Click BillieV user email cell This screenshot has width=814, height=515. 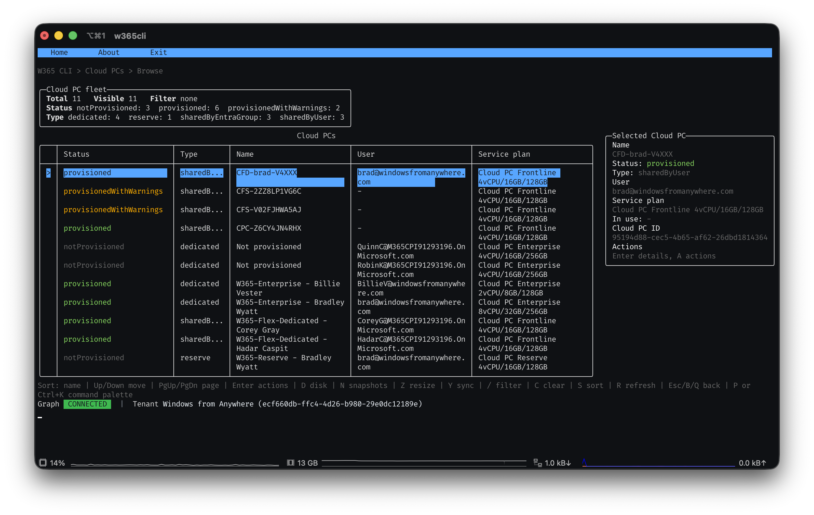coord(411,288)
